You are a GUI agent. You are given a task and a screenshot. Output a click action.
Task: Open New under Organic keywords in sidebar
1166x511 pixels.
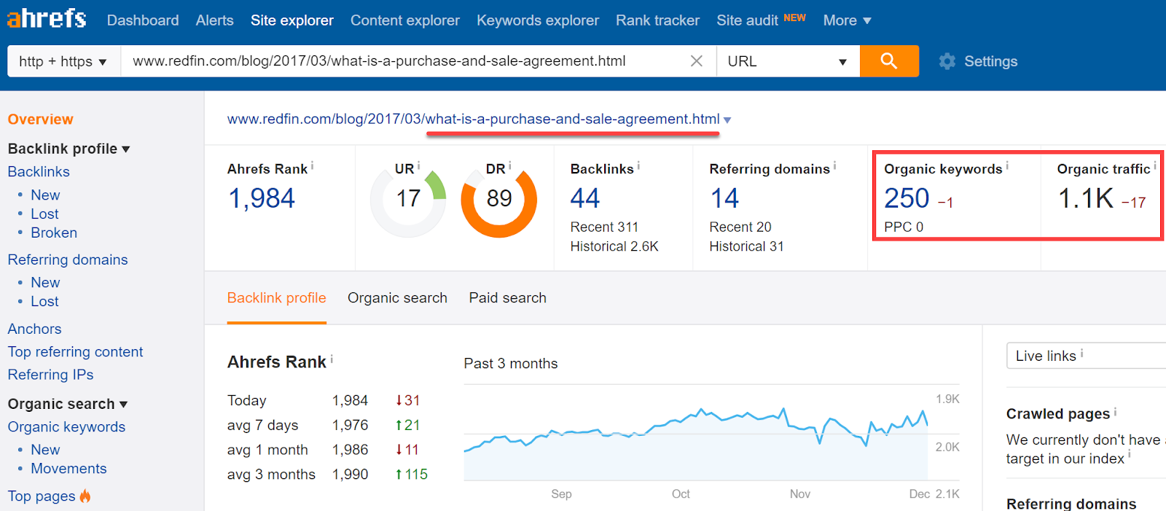[45, 450]
